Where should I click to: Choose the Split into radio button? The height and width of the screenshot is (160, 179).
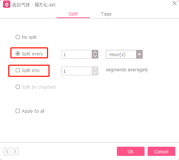coord(18,70)
